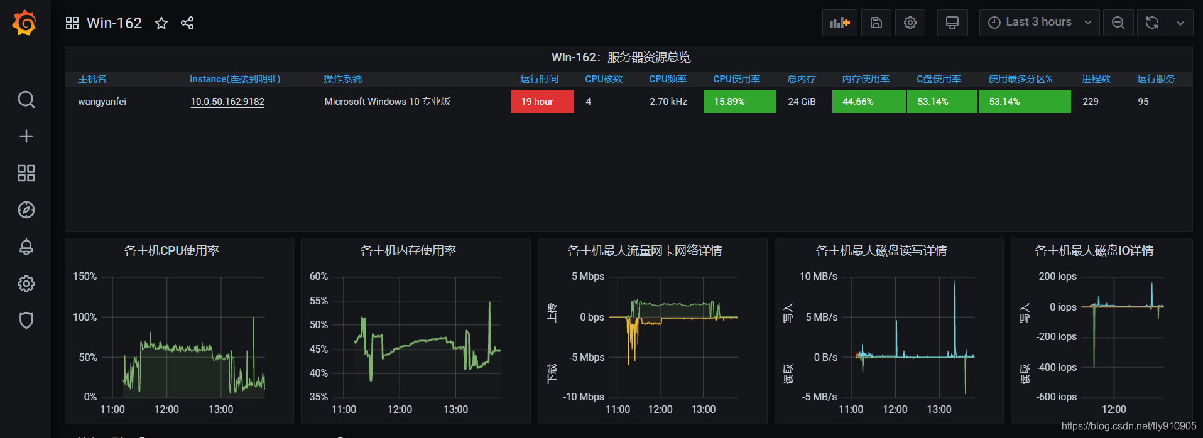Screen dimensions: 1203x438
Task: Open the 各主机最大磁盘读写详情 panel title menu
Action: coord(881,251)
